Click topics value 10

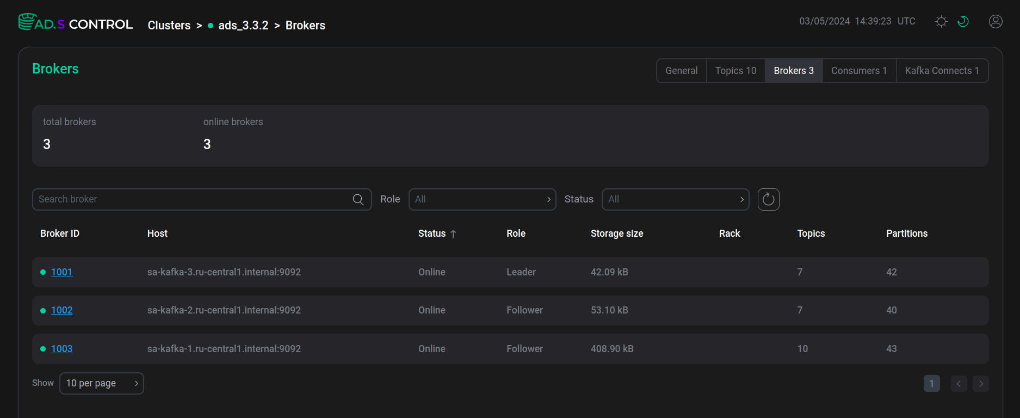tap(802, 349)
